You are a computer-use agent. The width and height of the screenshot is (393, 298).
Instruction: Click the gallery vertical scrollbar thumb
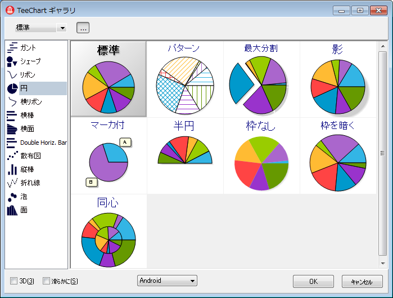pyautogui.click(x=382, y=153)
